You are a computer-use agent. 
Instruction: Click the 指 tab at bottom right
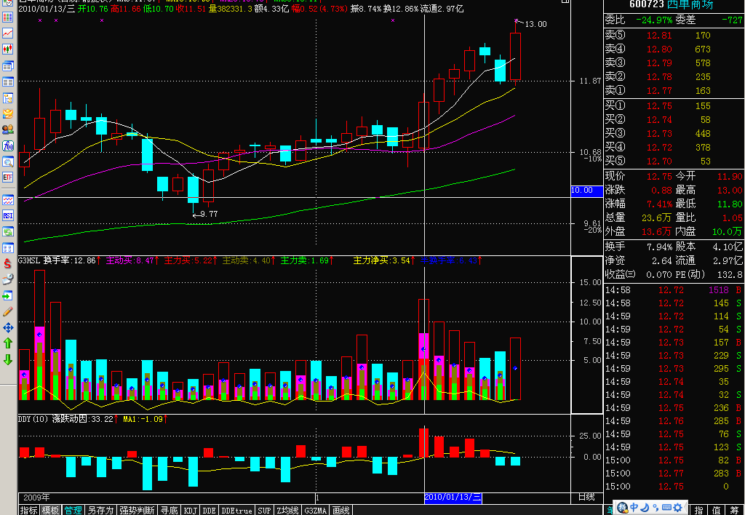pyautogui.click(x=699, y=510)
